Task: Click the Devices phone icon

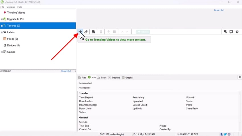Action: pyautogui.click(x=5, y=45)
